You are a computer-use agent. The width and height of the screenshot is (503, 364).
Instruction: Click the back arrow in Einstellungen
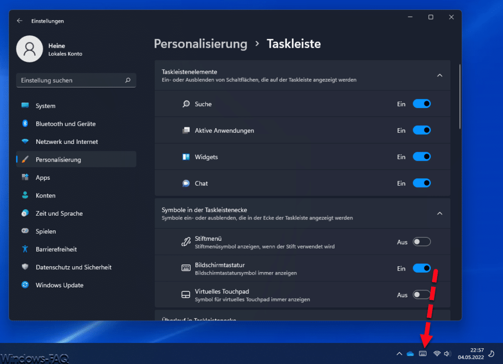[20, 21]
